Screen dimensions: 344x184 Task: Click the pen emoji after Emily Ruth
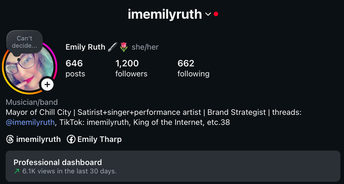click(112, 47)
